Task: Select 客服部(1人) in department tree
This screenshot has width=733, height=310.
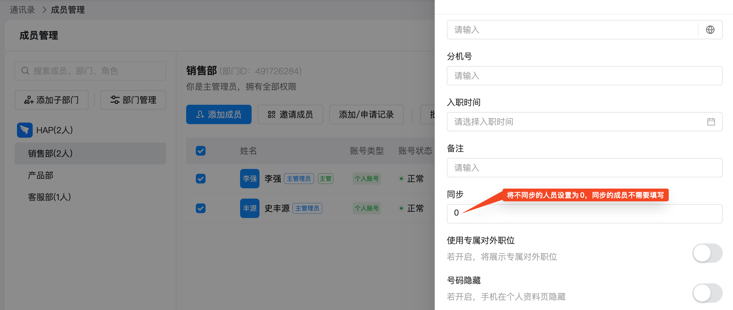Action: (x=49, y=197)
